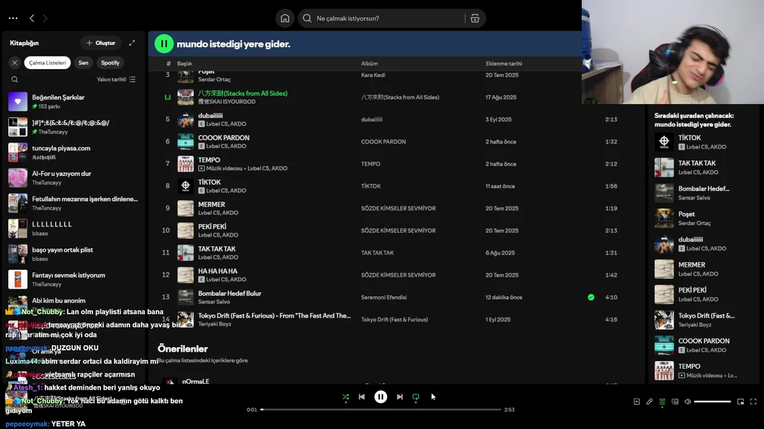Open the Connect to a device icon

(675, 402)
